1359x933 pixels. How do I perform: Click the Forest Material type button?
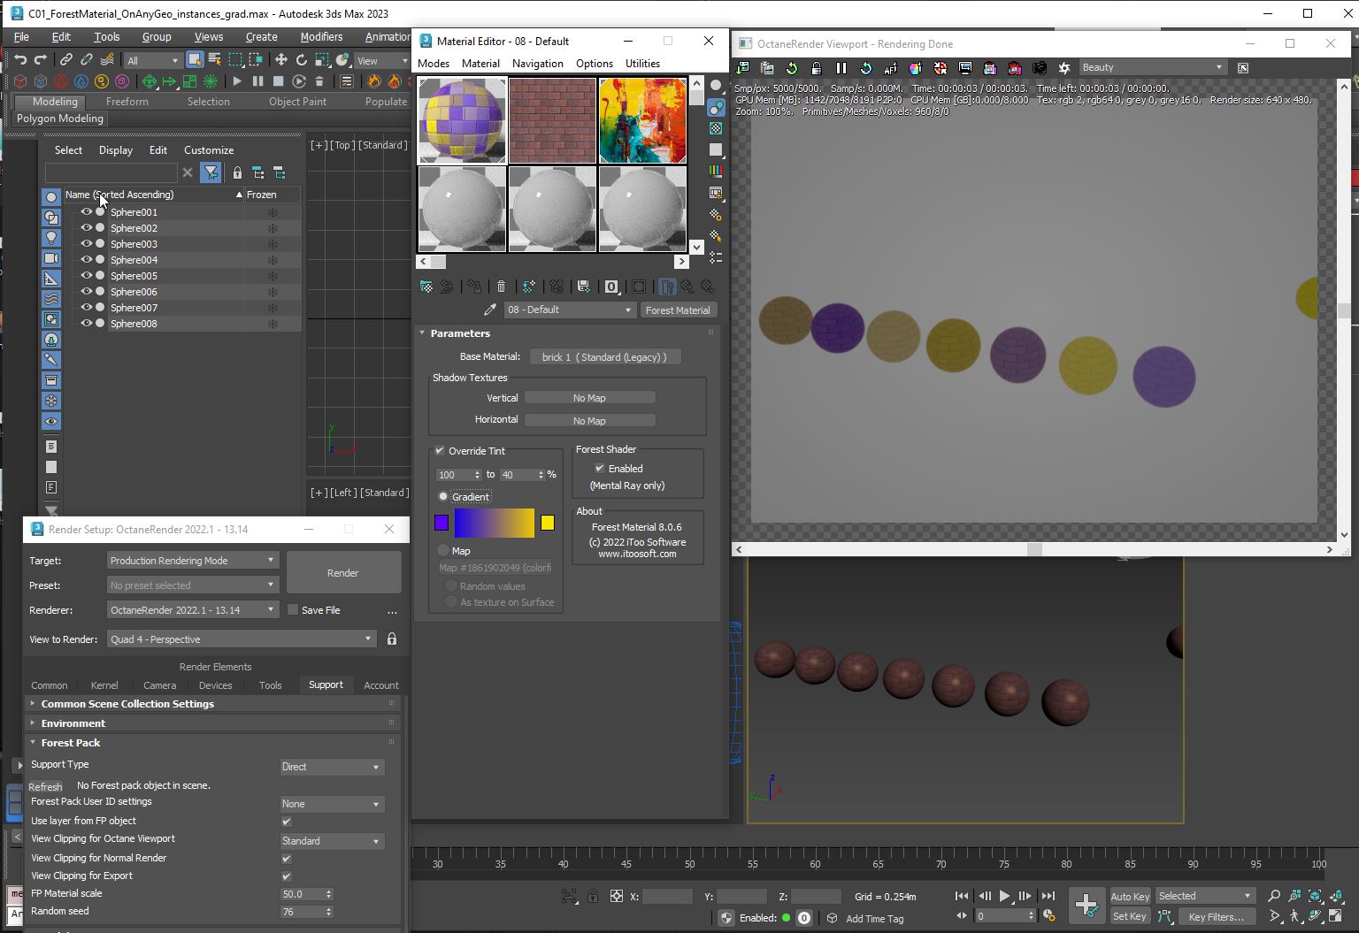click(x=678, y=310)
